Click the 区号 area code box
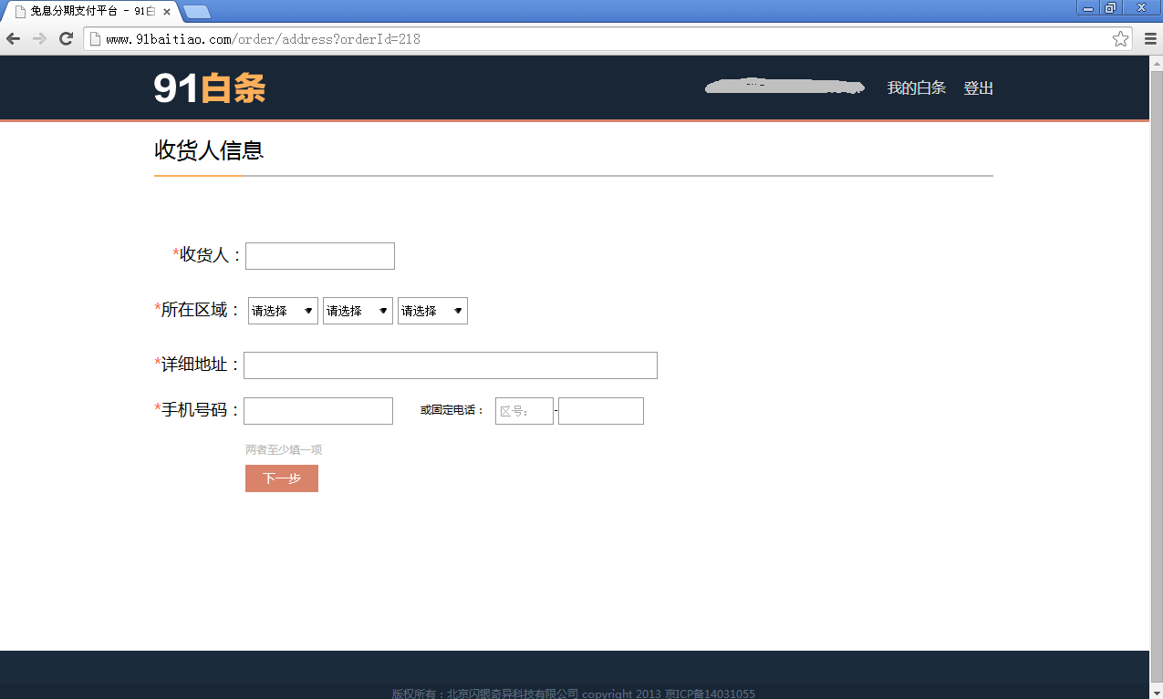The height and width of the screenshot is (699, 1163). pyautogui.click(x=524, y=410)
